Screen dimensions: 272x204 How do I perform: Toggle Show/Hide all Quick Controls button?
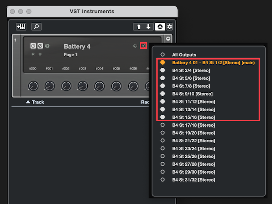(160, 27)
